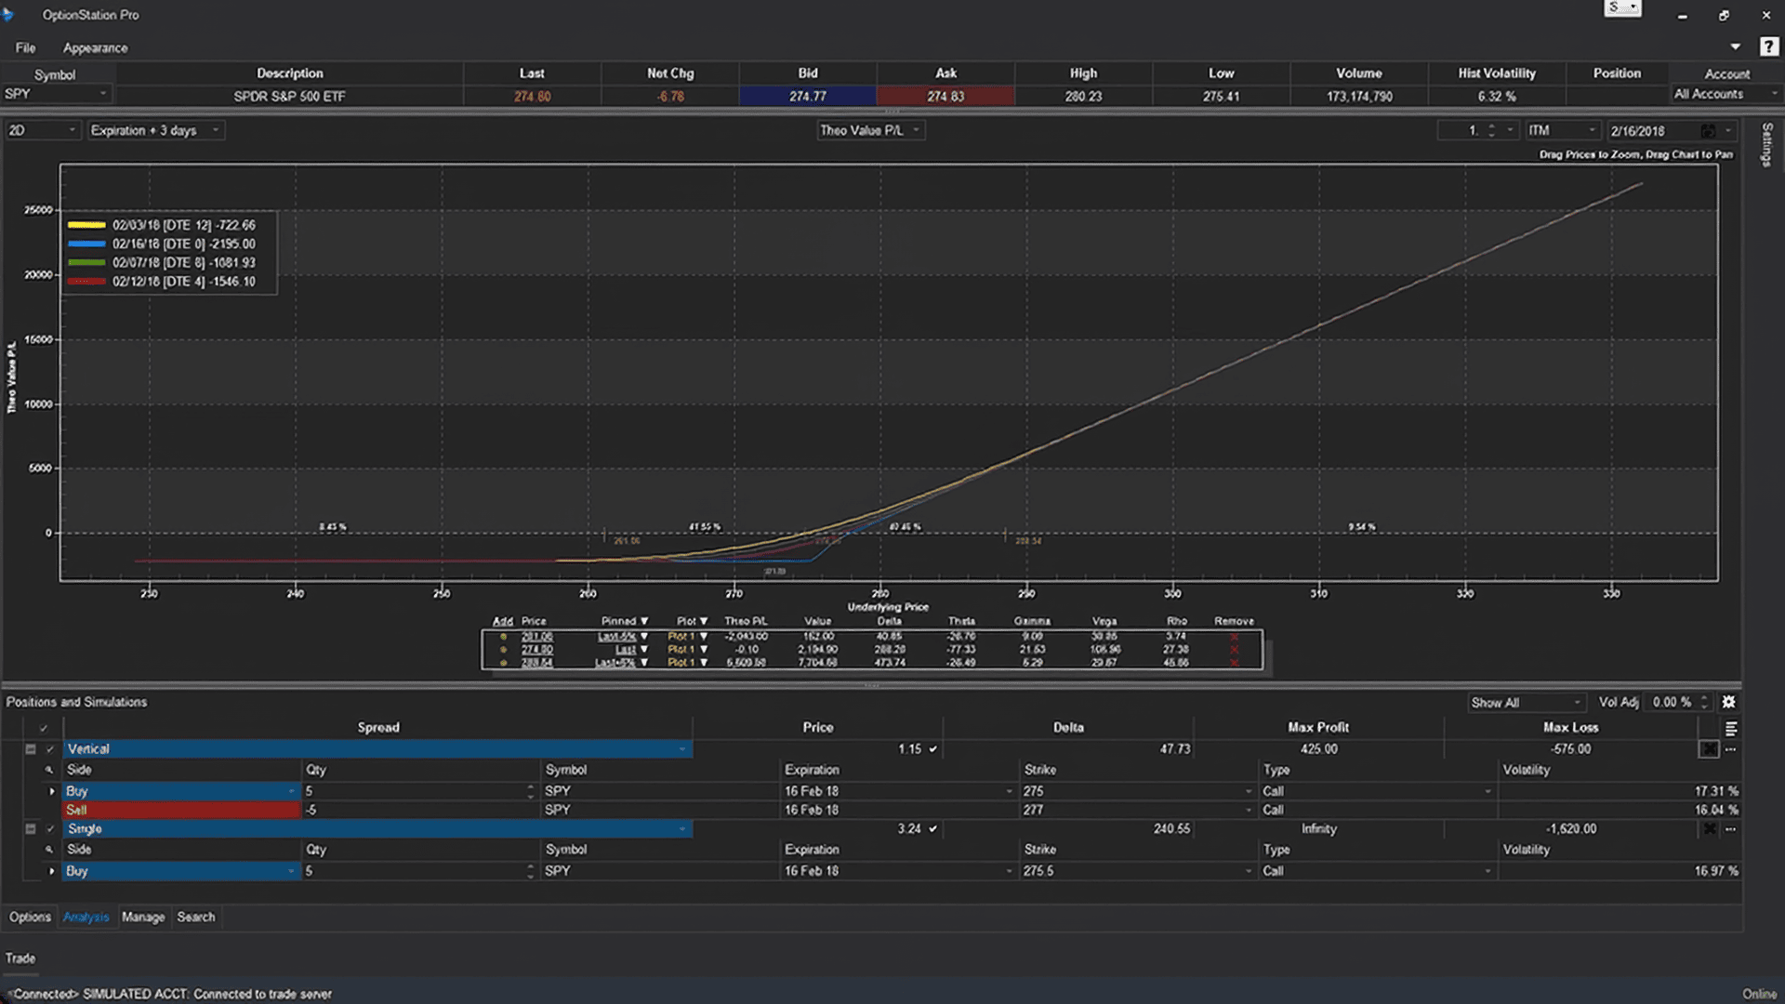
Task: Remove the Vertical spread with its X icon
Action: [1709, 749]
